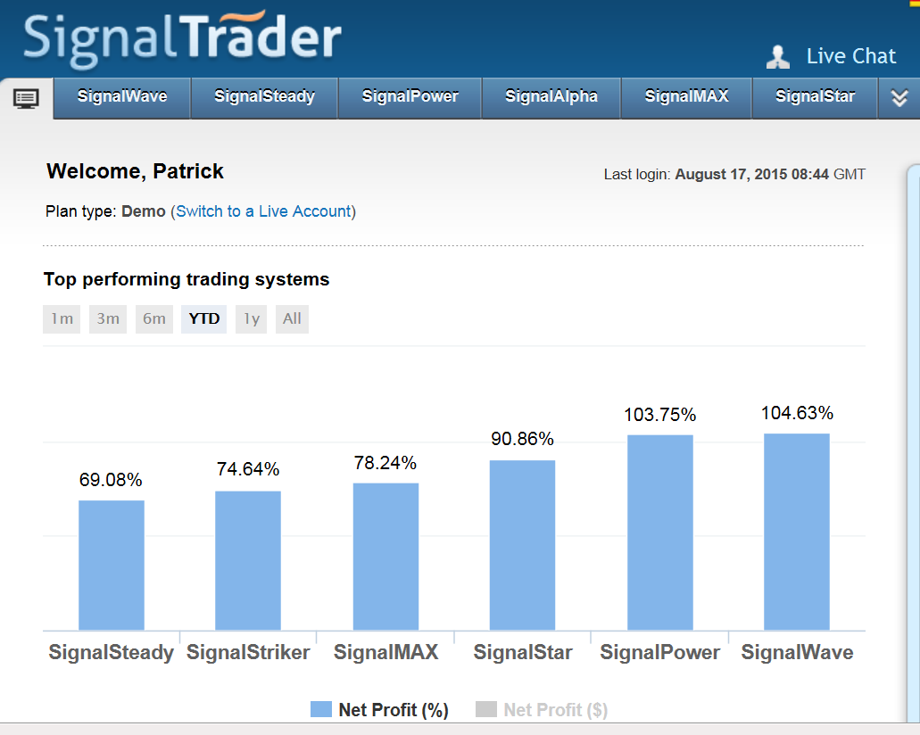Open the SignalStar tab
This screenshot has height=735, width=920.
click(x=815, y=96)
